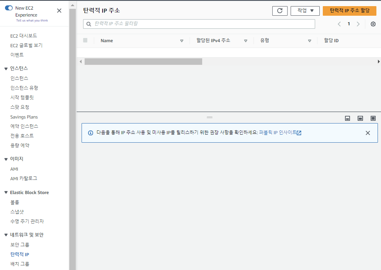Open 인스턴스 유형 page
Screen dimensions: 381x270
pos(24,88)
